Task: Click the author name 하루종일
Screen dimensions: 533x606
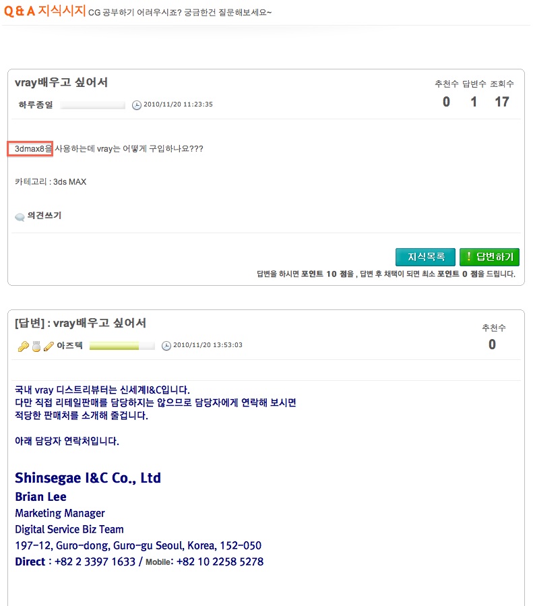Action: pyautogui.click(x=36, y=104)
